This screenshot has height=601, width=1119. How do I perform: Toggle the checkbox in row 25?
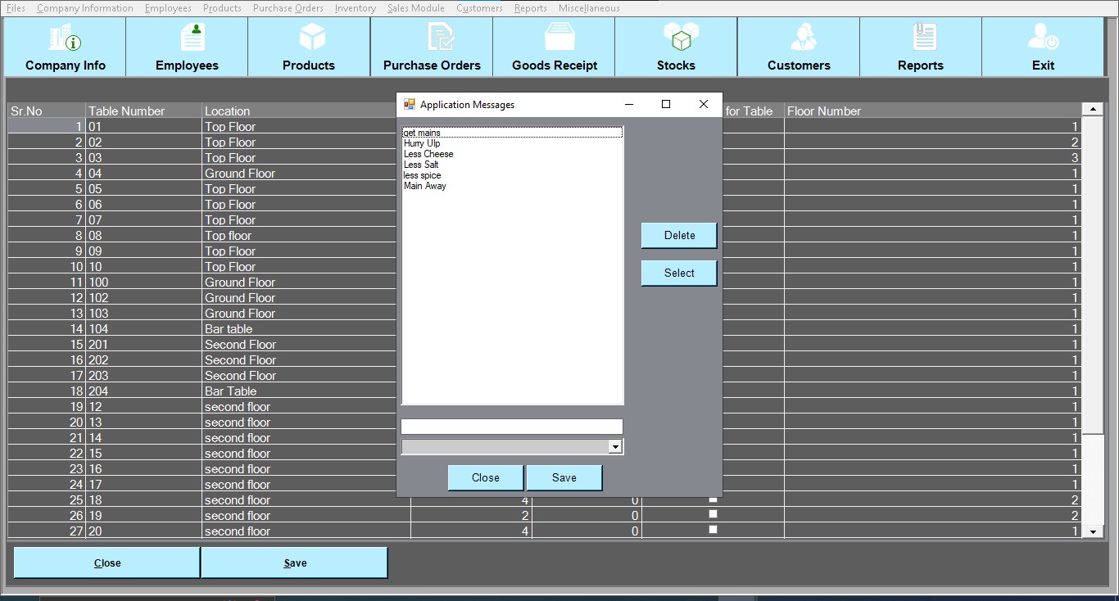tap(713, 499)
